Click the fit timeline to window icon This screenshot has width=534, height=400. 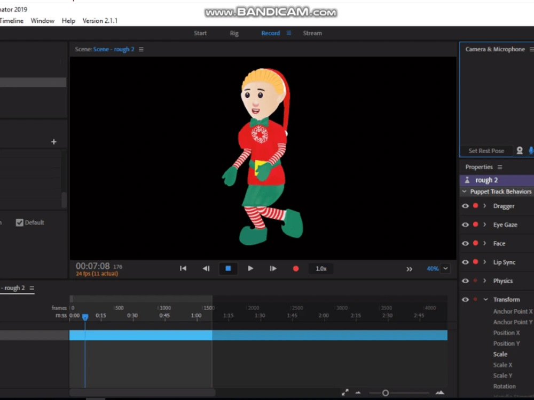click(x=345, y=393)
